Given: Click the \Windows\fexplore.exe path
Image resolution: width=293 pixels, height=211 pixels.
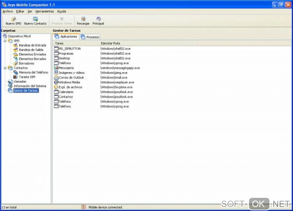Looking at the screenshot, I should tap(116, 87).
